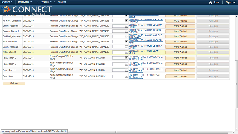This screenshot has height=134, width=238.
Task: Mark Worked for Smith, Jessica 09/21/2015 row
Action: tap(180, 47)
